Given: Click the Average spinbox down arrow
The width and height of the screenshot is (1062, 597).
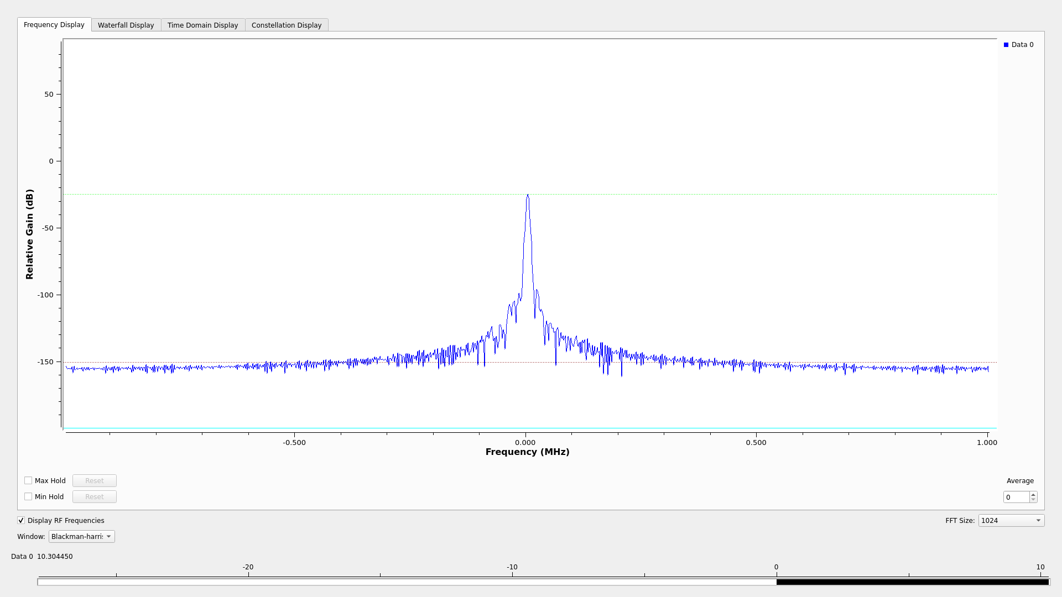Looking at the screenshot, I should [1033, 500].
